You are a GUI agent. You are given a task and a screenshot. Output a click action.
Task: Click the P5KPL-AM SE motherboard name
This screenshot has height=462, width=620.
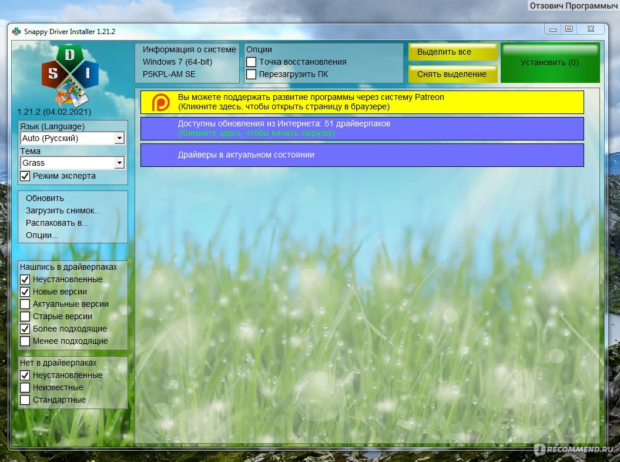point(169,75)
